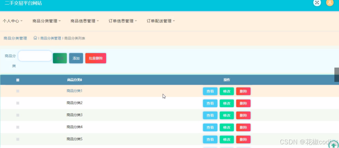Sort by 商品分类 column arrows
The width and height of the screenshot is (339, 148).
(x=81, y=80)
